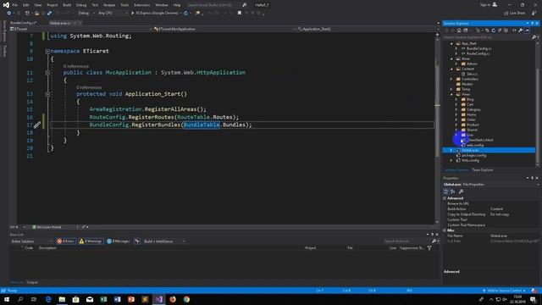This screenshot has width=542, height=305.
Task: Click the bookmark toolbar icon
Action: point(239,14)
